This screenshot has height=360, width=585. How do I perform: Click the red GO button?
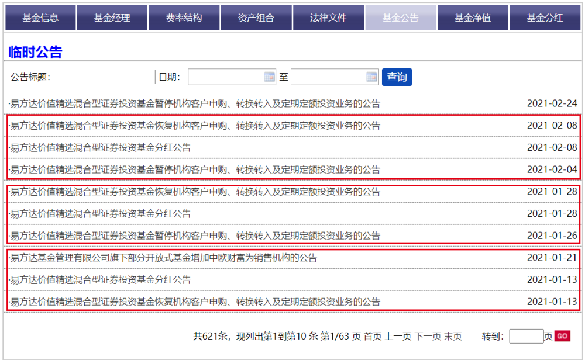click(x=562, y=336)
